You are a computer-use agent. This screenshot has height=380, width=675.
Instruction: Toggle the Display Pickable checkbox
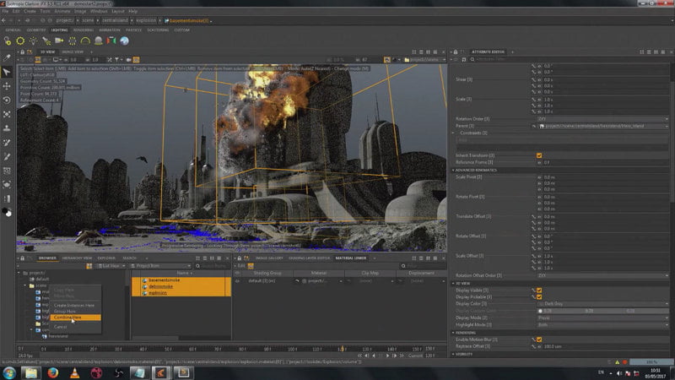pyautogui.click(x=539, y=297)
